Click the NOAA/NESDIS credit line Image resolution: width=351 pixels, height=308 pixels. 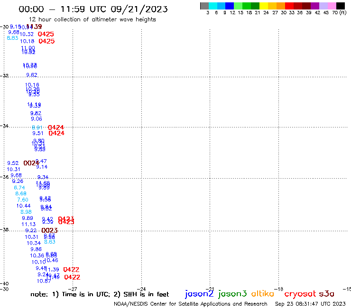point(191,304)
